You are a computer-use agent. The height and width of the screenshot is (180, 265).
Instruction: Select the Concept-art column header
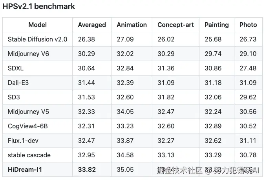click(x=175, y=25)
